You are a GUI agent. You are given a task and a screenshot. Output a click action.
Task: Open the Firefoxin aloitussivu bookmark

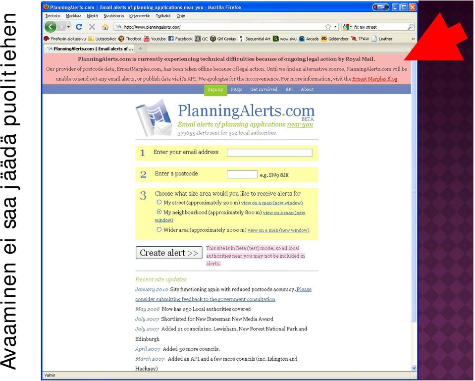pyautogui.click(x=64, y=39)
